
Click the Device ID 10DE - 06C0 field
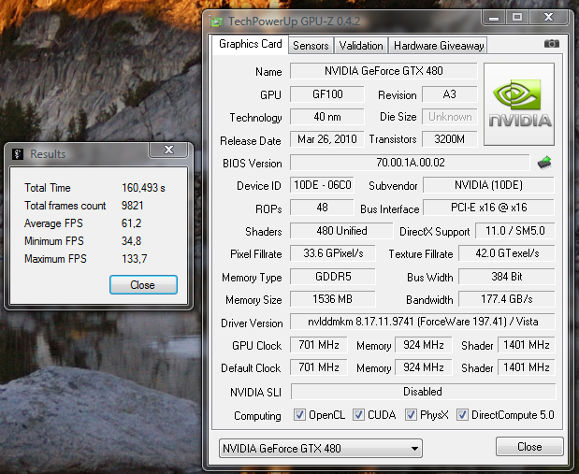click(322, 185)
